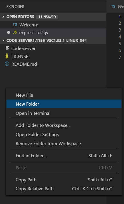Click the 1 UNSAVED badge
The width and height of the screenshot is (124, 204).
pyautogui.click(x=47, y=17)
